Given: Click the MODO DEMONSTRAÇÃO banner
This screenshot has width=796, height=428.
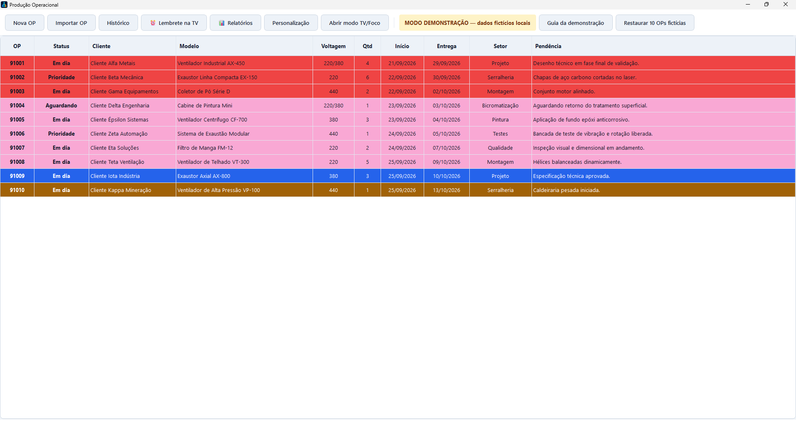Looking at the screenshot, I should click(x=467, y=23).
